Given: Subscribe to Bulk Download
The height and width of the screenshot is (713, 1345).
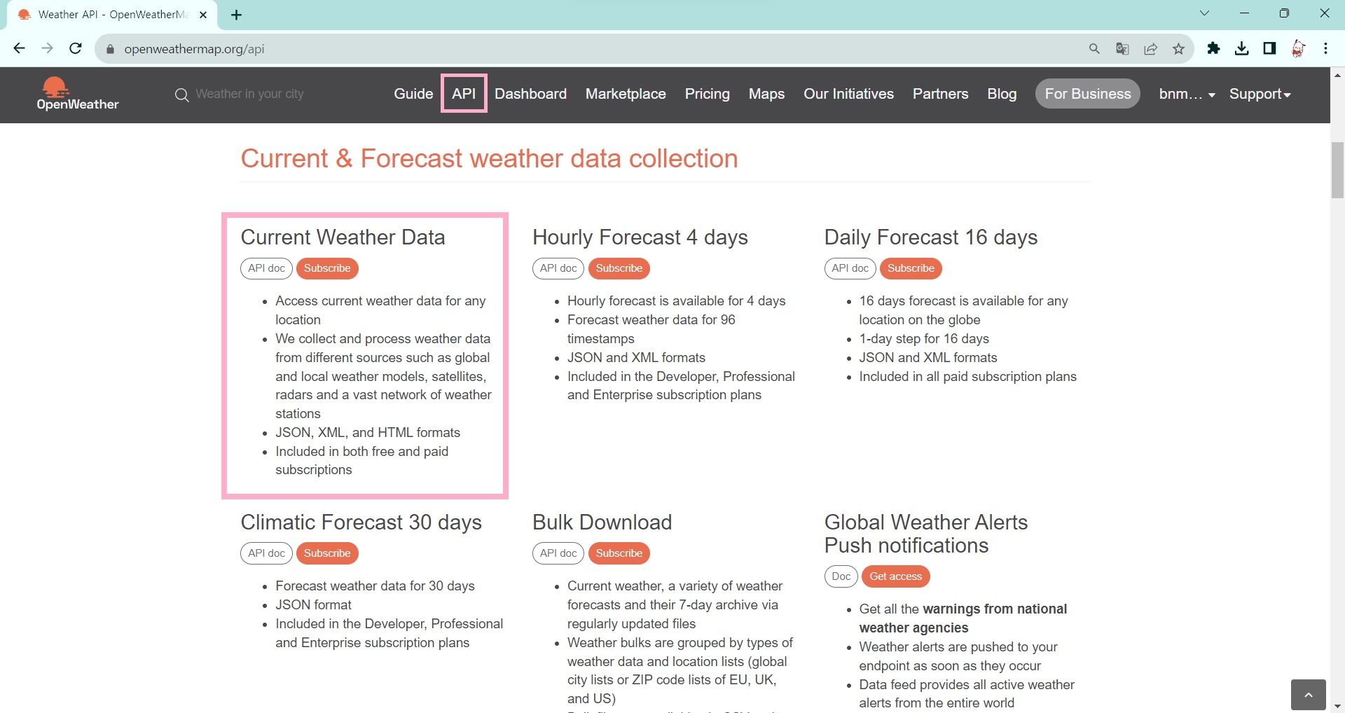Looking at the screenshot, I should pos(619,553).
